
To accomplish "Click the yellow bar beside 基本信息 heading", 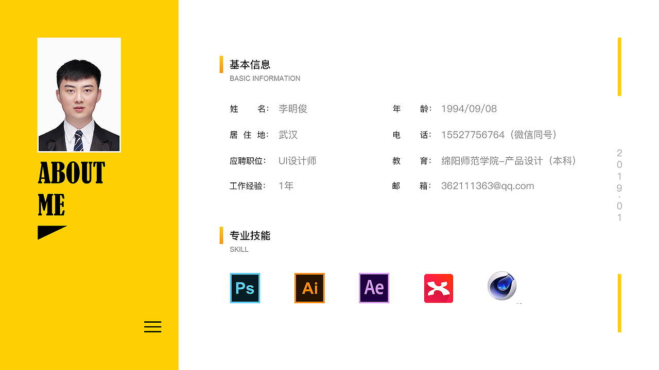I will pyautogui.click(x=221, y=65).
